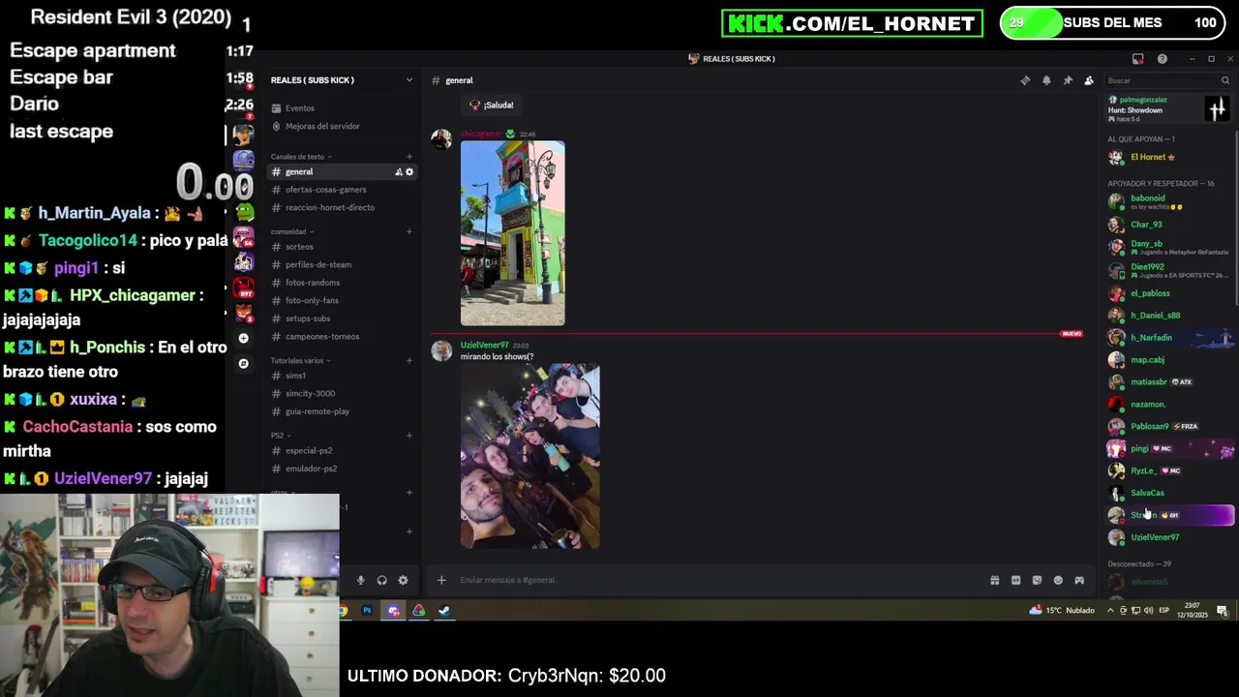Viewport: 1239px width, 697px height.
Task: Collapse the comunidad category
Action: [291, 231]
